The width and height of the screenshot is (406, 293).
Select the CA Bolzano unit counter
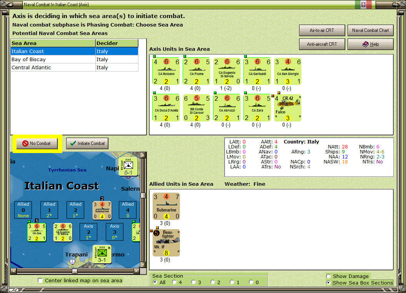(x=166, y=71)
